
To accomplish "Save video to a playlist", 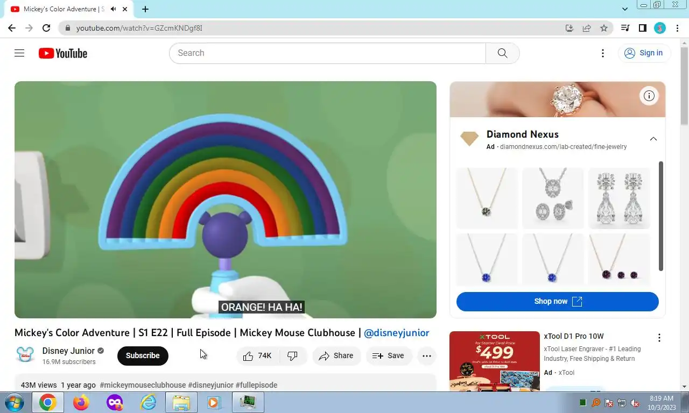I will [x=389, y=355].
